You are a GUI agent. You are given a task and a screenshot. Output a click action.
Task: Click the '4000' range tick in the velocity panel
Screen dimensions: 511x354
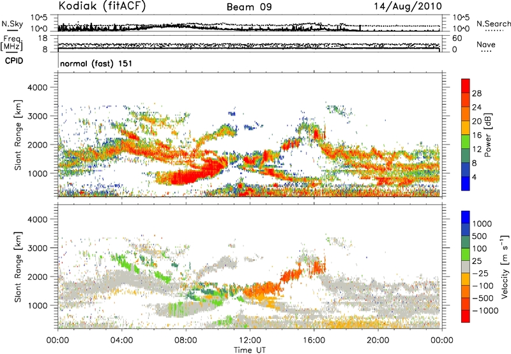(x=37, y=219)
